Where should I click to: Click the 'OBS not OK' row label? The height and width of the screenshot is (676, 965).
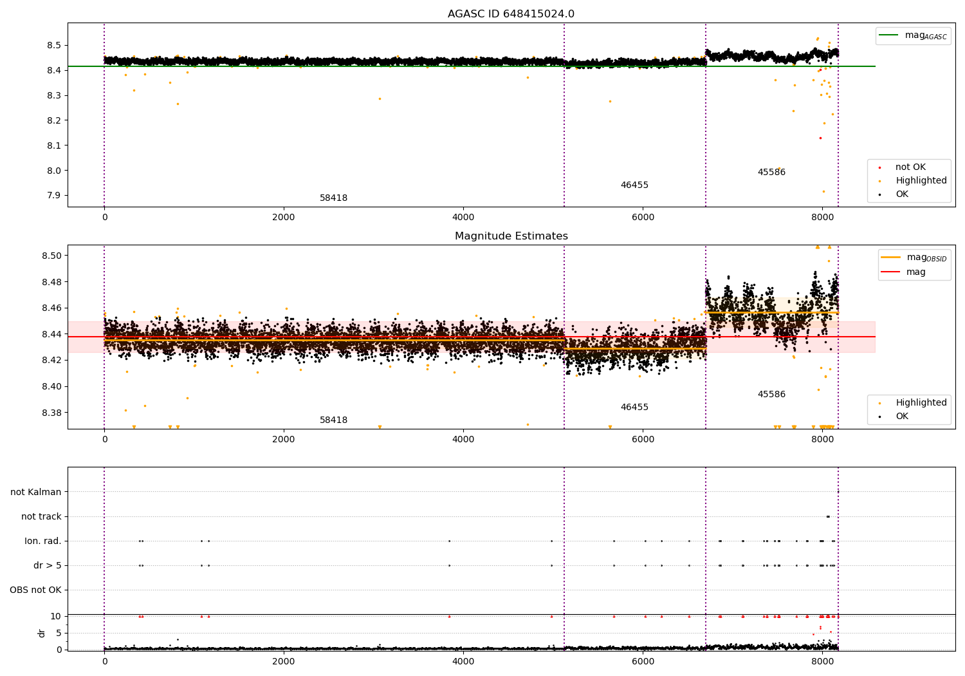click(35, 590)
